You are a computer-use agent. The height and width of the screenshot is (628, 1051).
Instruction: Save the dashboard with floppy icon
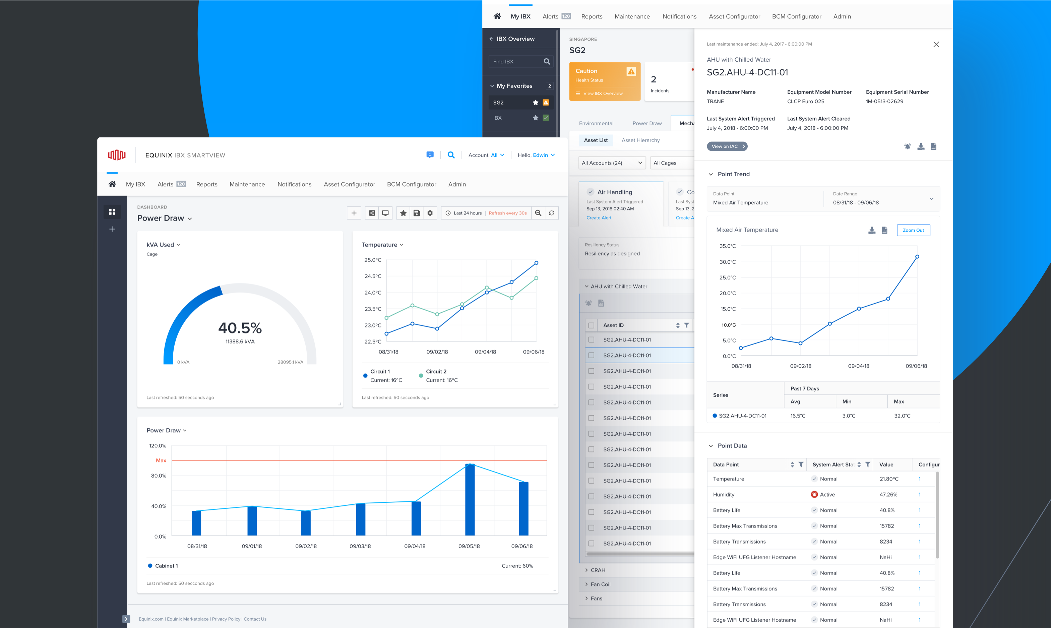[417, 213]
